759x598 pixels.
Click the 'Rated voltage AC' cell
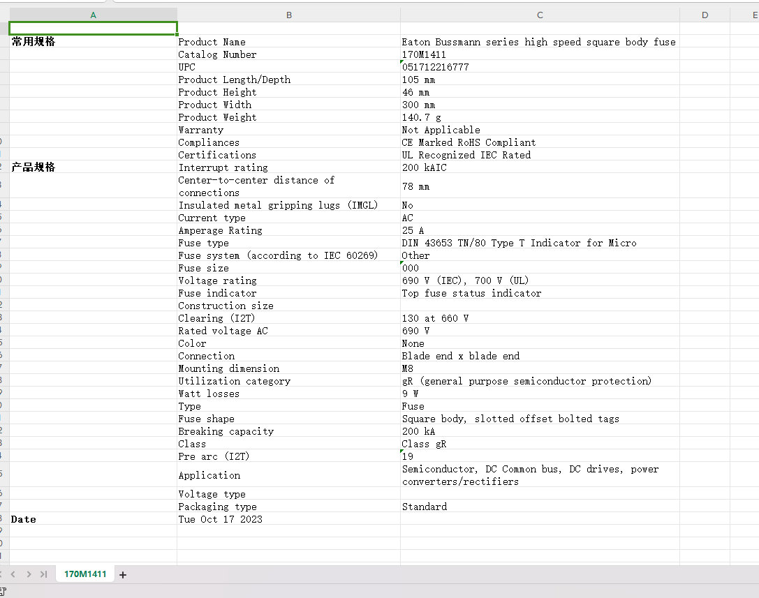(x=289, y=331)
